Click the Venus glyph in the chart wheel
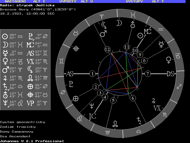 169,60
